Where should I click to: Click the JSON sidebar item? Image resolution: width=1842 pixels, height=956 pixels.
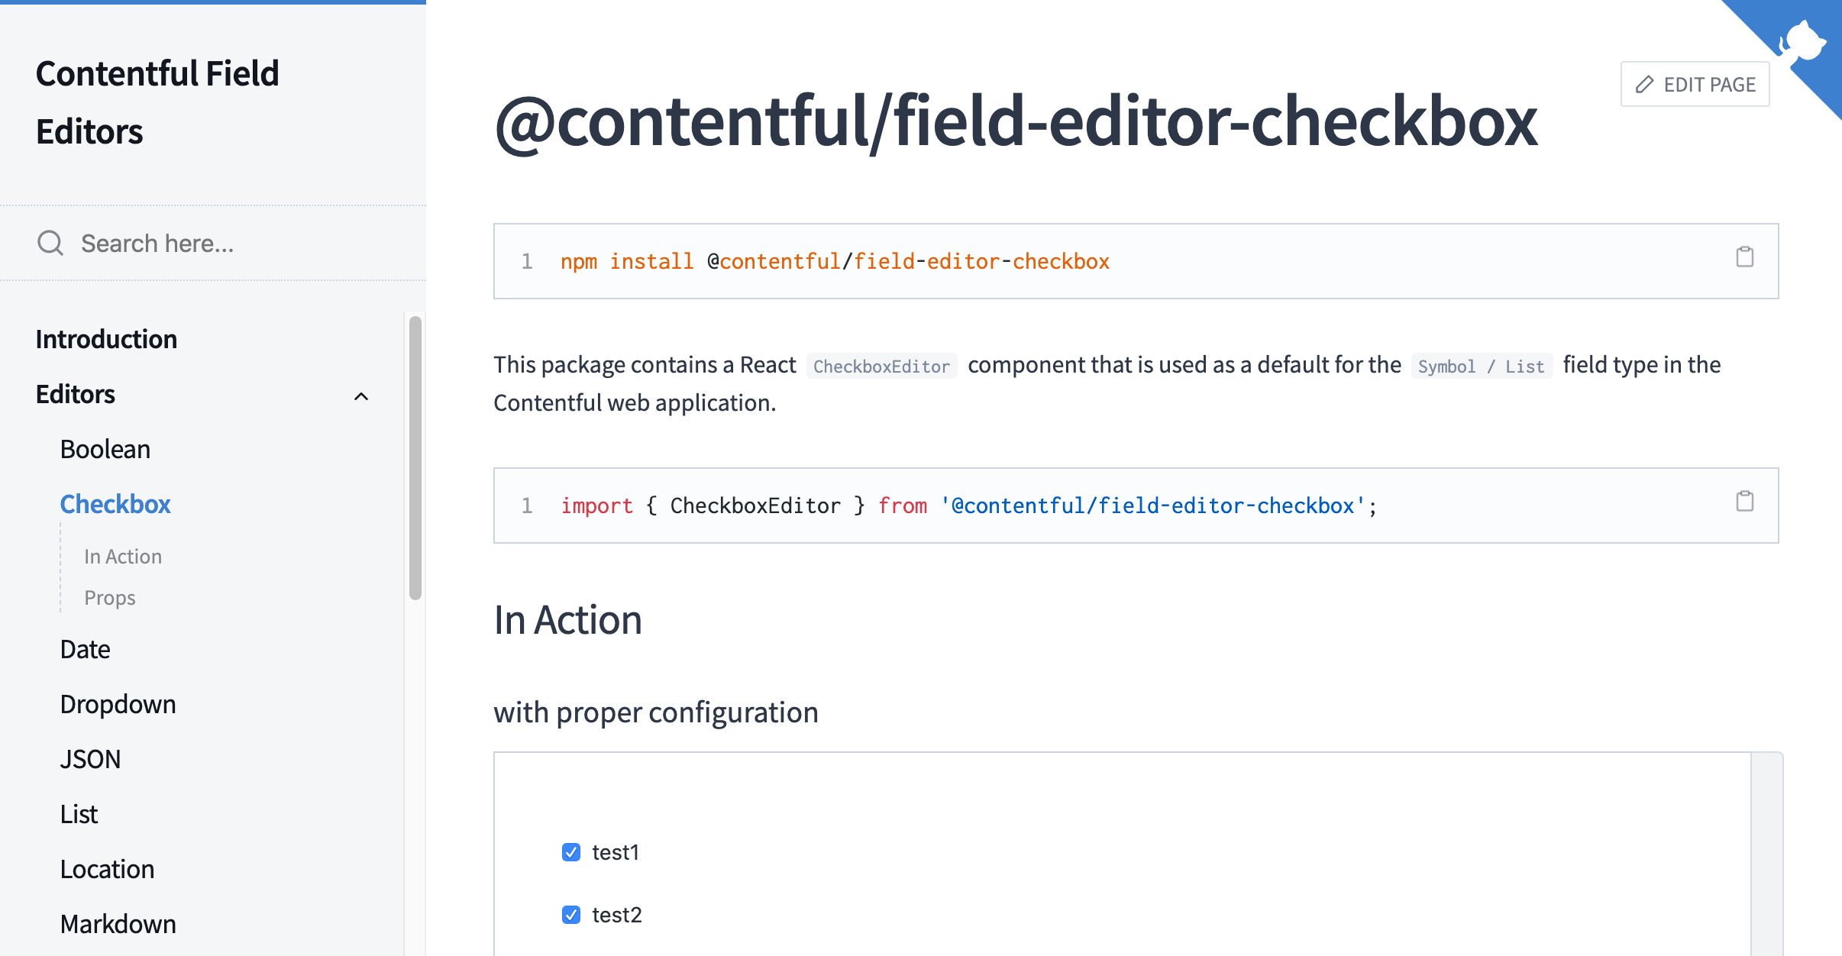coord(90,757)
